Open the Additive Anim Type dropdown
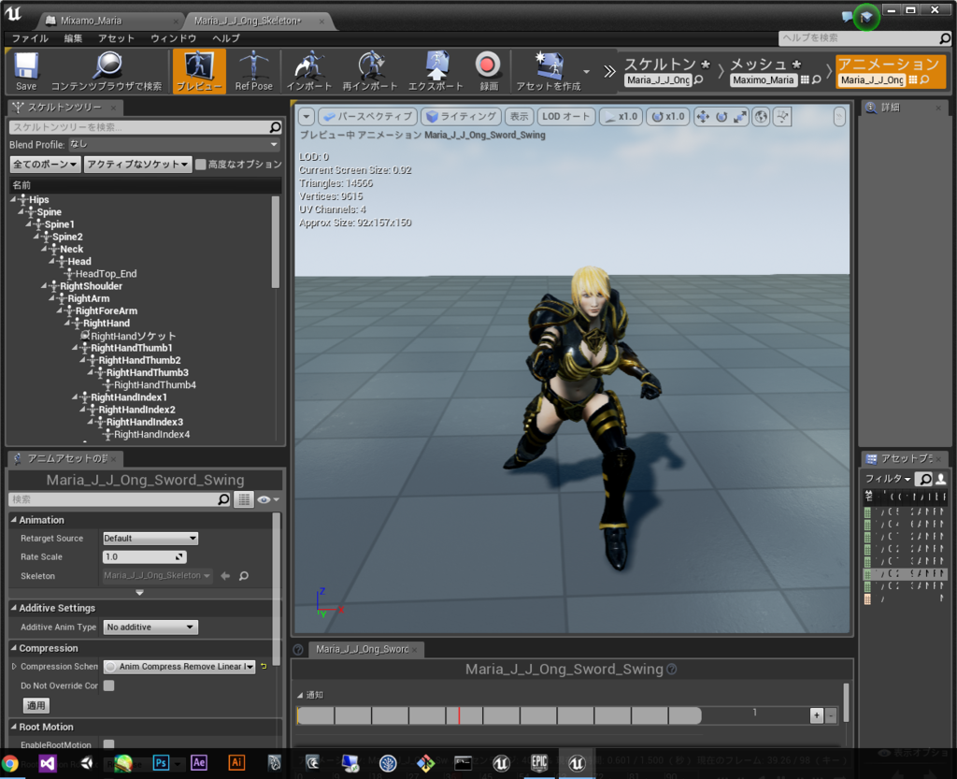 (x=150, y=627)
